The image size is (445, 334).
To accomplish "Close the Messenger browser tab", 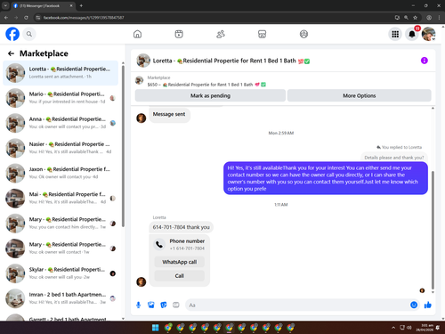I will (71, 5).
